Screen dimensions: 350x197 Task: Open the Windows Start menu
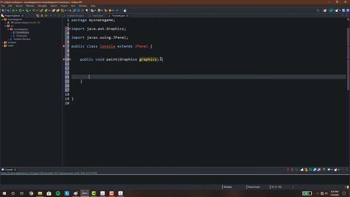pyautogui.click(x=4, y=193)
